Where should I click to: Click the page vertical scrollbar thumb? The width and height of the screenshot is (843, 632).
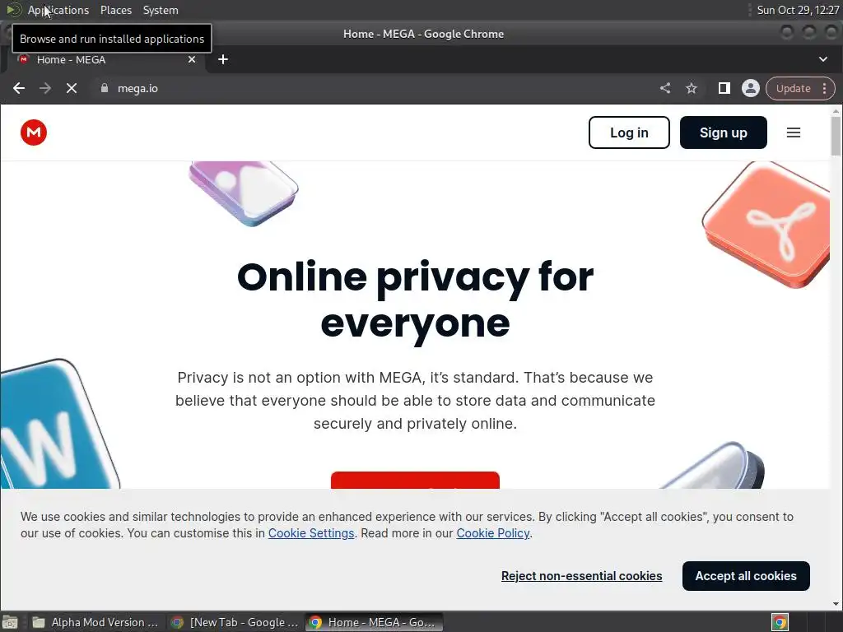(x=836, y=136)
